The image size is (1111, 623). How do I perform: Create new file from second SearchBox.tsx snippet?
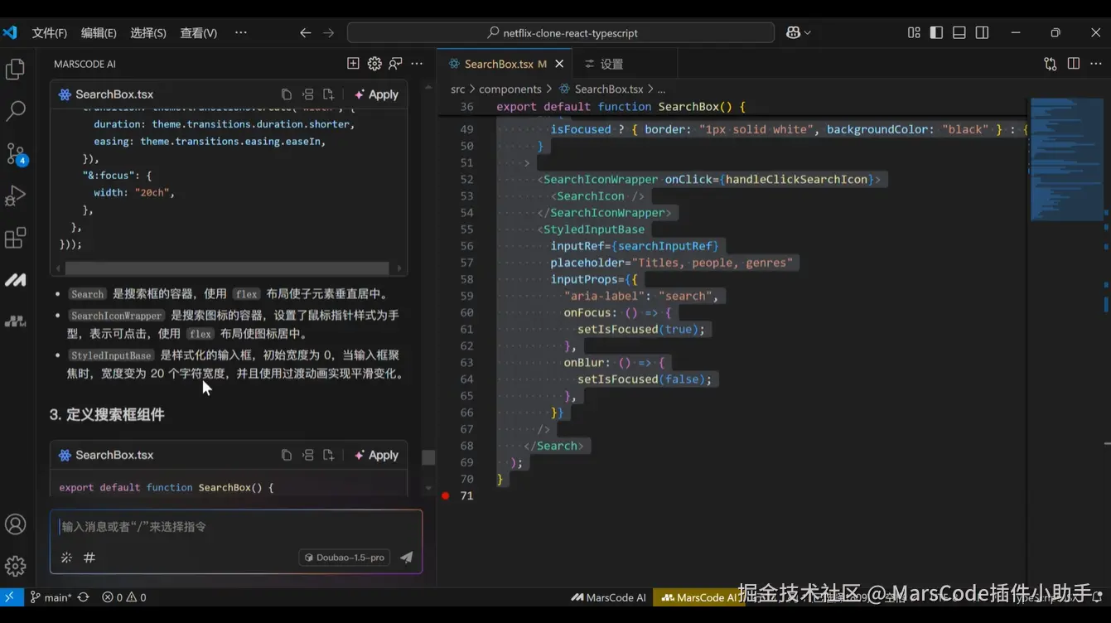click(x=329, y=455)
